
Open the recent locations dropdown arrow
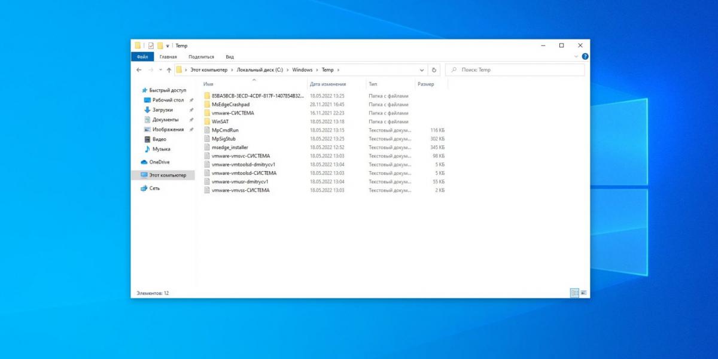tap(160, 70)
